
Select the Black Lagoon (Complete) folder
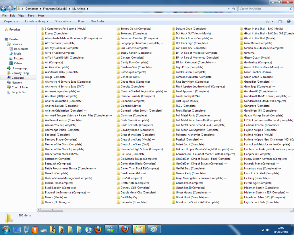coord(58,188)
